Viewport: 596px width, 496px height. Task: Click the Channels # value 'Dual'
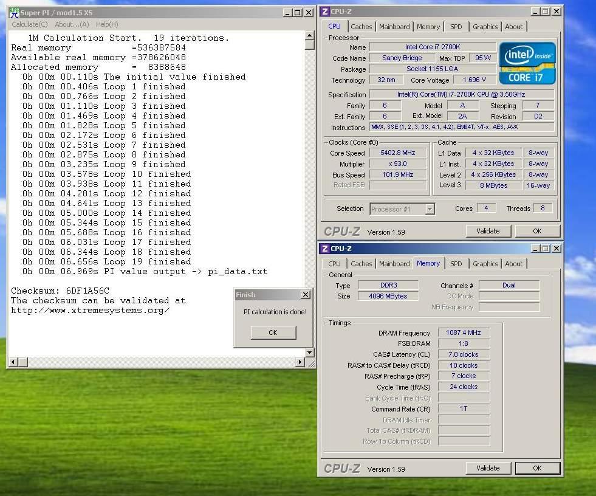tap(509, 285)
